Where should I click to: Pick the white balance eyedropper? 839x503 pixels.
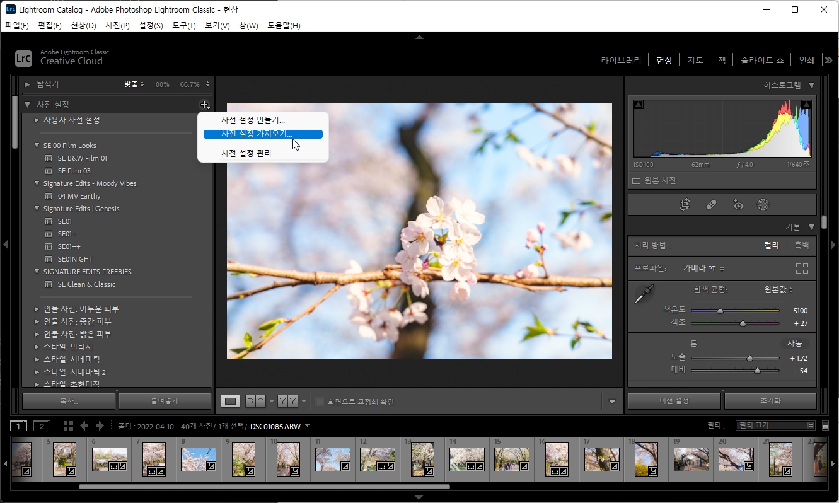[x=645, y=294]
